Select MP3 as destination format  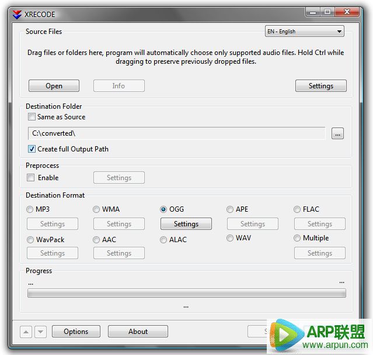point(30,209)
